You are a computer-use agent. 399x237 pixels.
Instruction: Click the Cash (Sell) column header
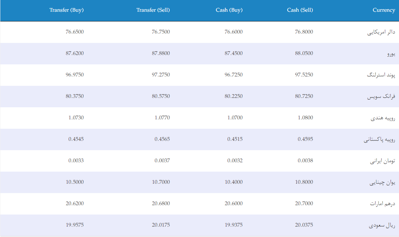click(x=300, y=10)
